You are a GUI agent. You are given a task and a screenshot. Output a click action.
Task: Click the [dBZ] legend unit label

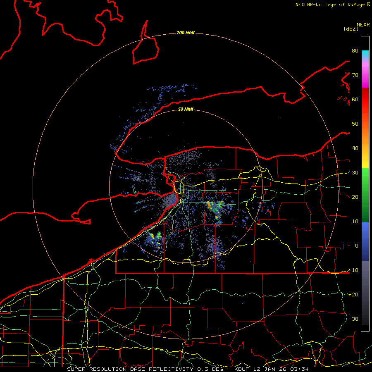pyautogui.click(x=351, y=29)
